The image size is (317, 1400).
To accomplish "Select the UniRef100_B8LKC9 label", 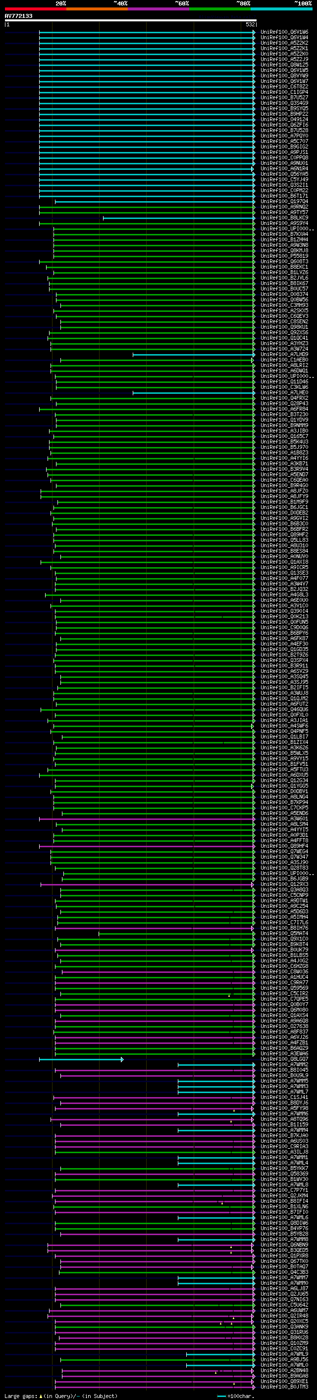I will pyautogui.click(x=284, y=218).
